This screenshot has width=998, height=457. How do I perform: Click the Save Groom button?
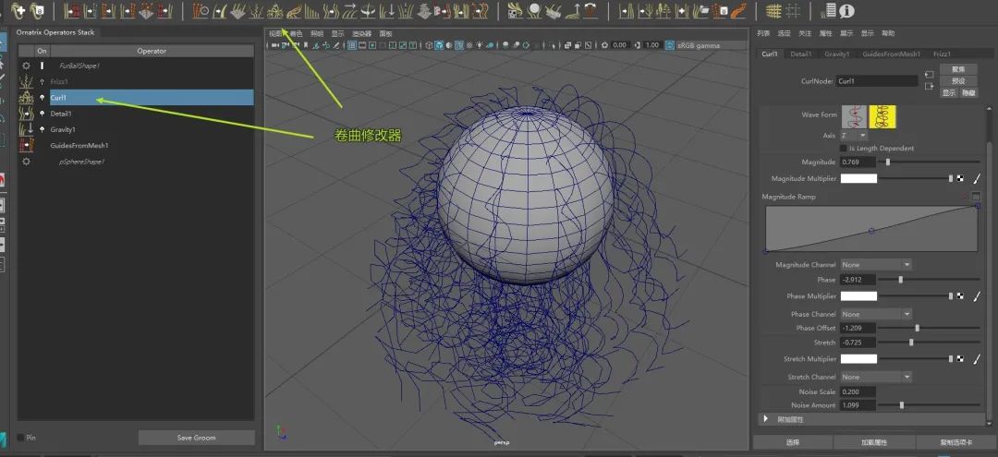[196, 438]
